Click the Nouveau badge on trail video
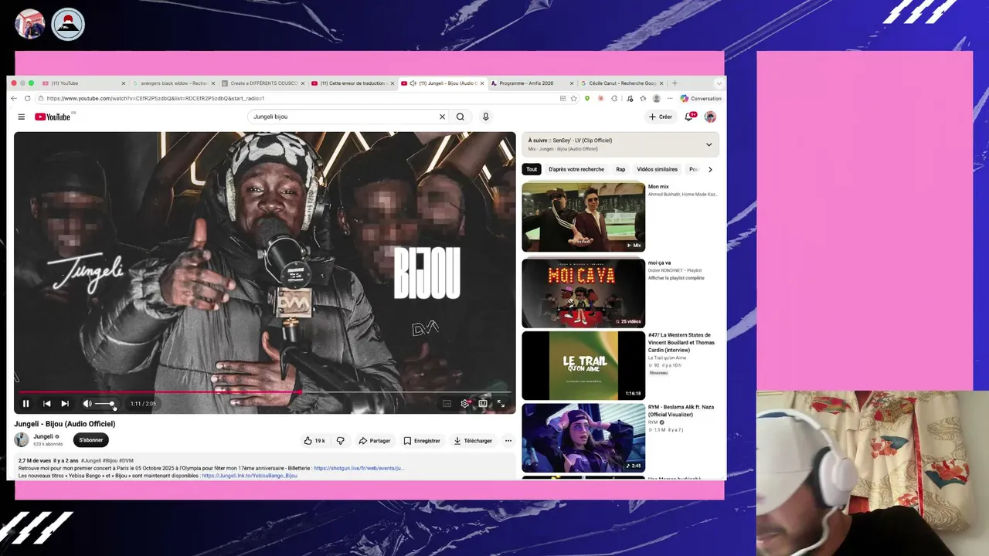The height and width of the screenshot is (556, 989). click(x=658, y=373)
